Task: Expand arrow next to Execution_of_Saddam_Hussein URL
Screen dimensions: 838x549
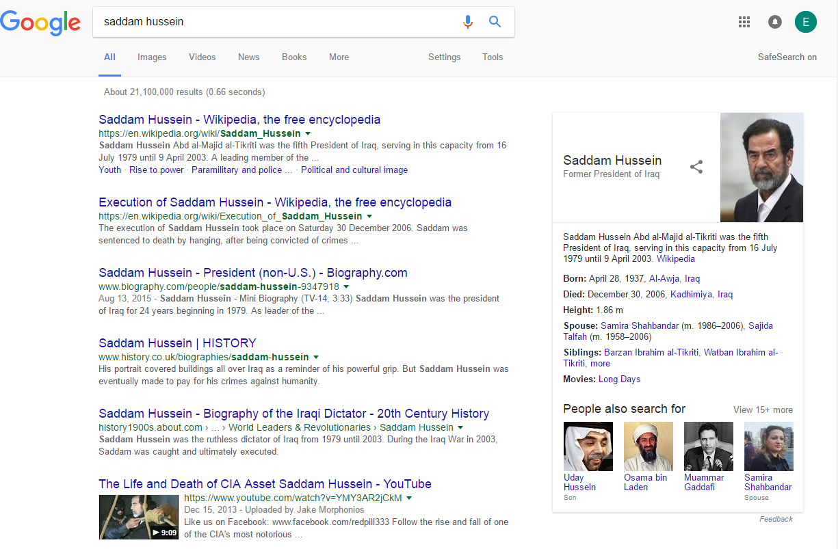Action: pyautogui.click(x=369, y=216)
